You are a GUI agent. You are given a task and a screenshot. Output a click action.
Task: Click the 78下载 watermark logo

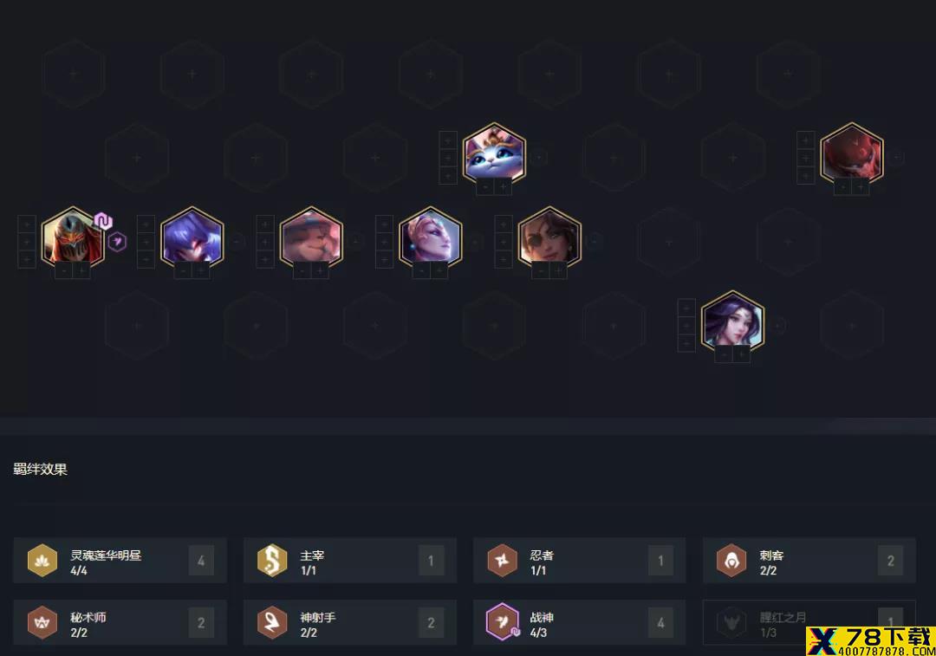click(x=870, y=641)
